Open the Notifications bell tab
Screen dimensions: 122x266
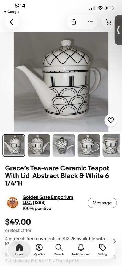coord(81,250)
